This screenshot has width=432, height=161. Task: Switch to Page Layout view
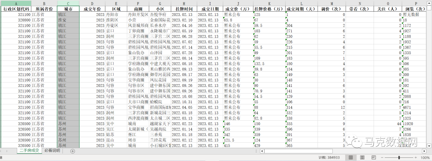[x=362, y=157]
